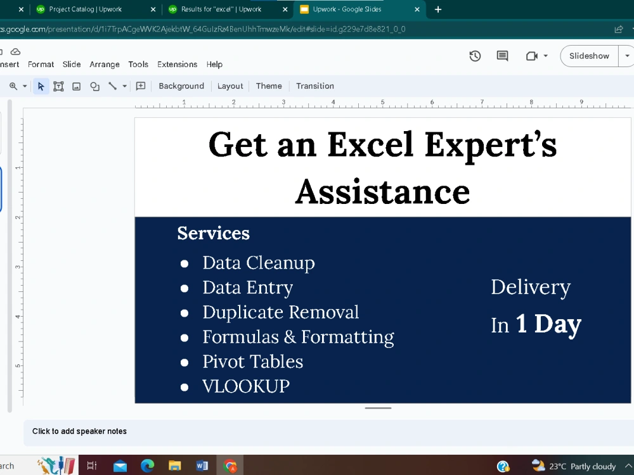
Task: Open Mail app from taskbar
Action: tap(120, 465)
